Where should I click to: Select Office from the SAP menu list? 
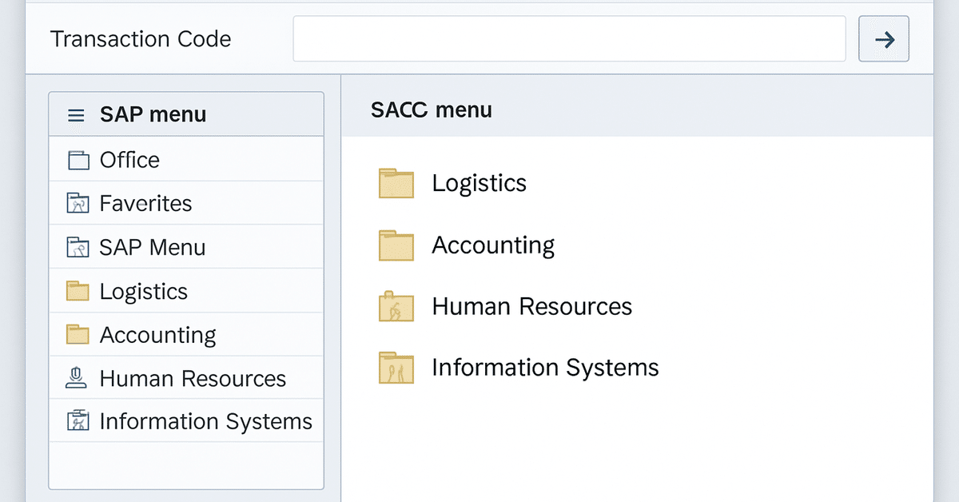128,160
